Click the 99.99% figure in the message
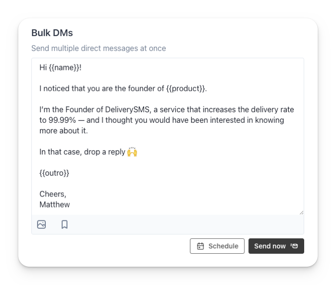 [64, 120]
